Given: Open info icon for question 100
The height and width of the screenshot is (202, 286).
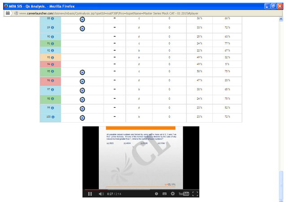Looking at the screenshot, I should pyautogui.click(x=53, y=117).
